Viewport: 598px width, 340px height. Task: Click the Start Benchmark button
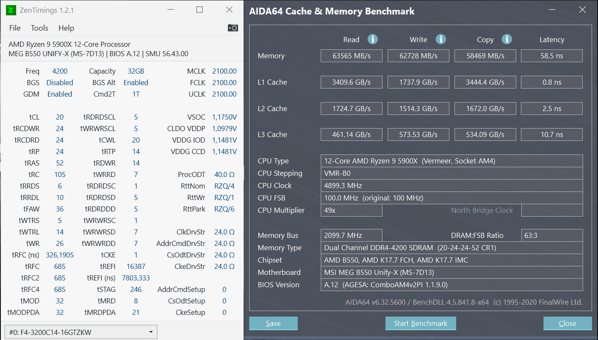[421, 323]
